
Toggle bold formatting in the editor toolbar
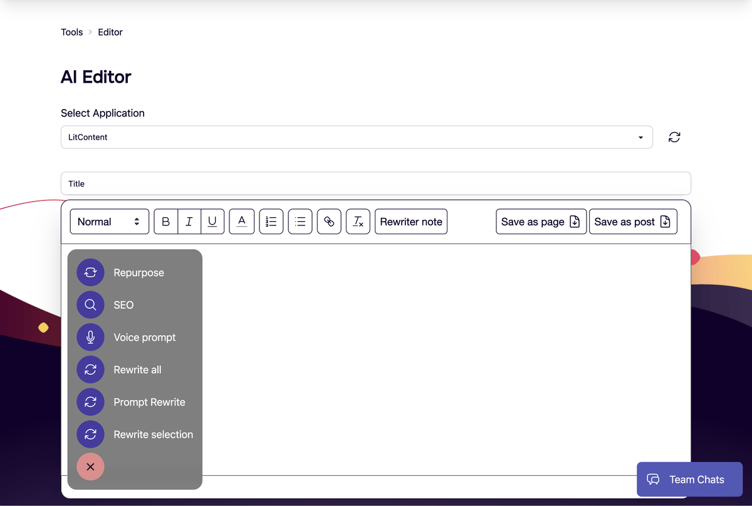[x=165, y=221]
